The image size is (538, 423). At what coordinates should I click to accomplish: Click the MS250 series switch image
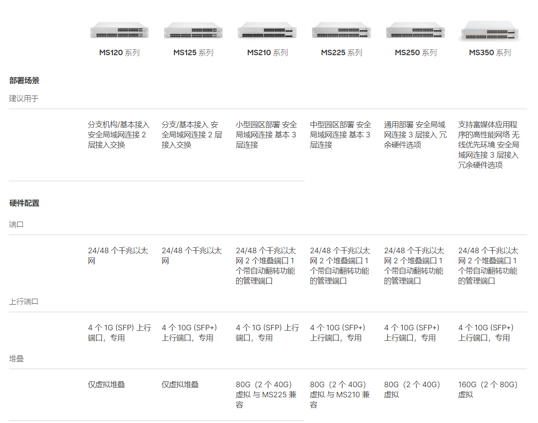415,31
